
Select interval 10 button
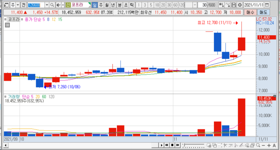tap(157, 5)
